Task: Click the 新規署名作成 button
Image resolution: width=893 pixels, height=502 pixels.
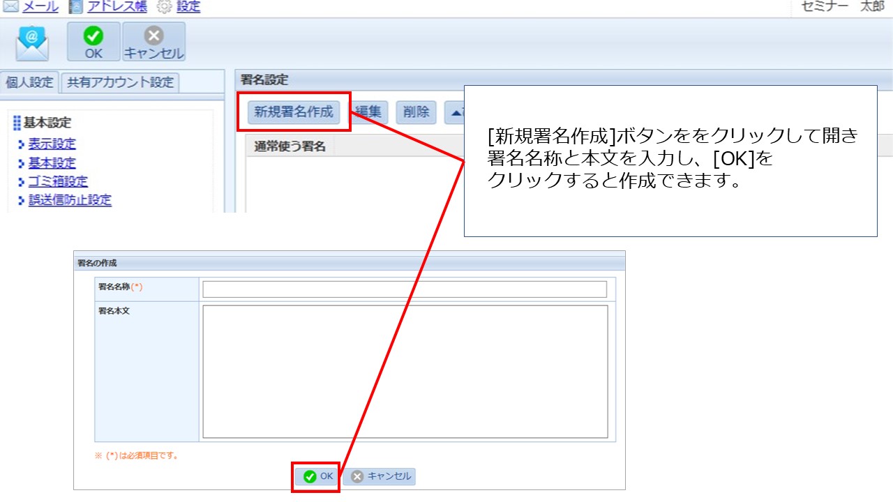Action: pos(294,112)
